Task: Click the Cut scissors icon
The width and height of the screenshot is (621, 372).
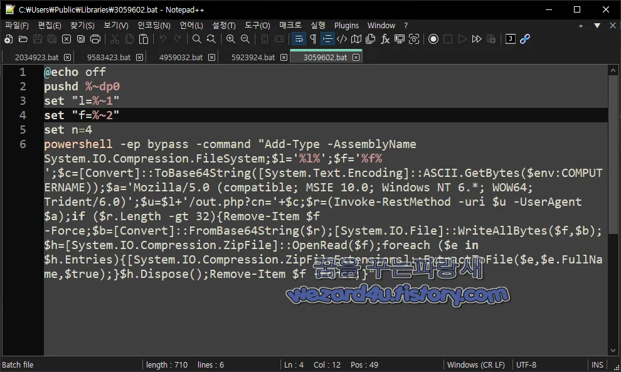Action: coord(115,39)
